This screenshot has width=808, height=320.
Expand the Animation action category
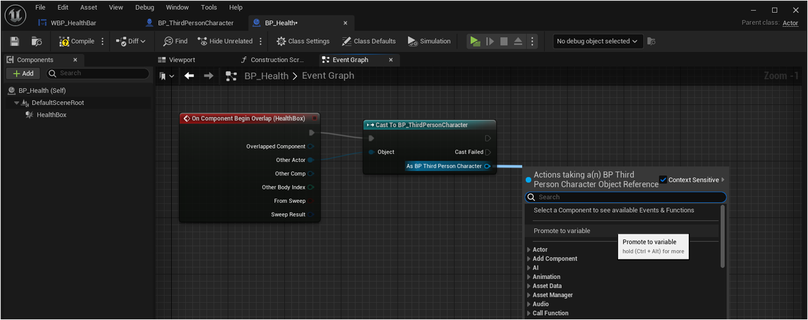[x=529, y=277]
